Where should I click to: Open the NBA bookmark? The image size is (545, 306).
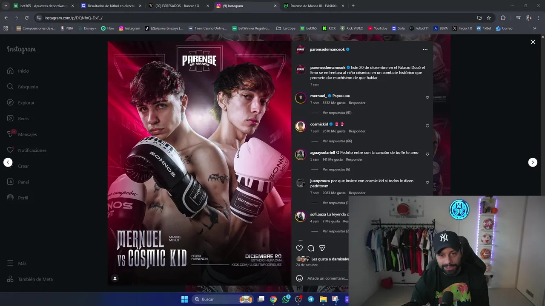pyautogui.click(x=67, y=28)
